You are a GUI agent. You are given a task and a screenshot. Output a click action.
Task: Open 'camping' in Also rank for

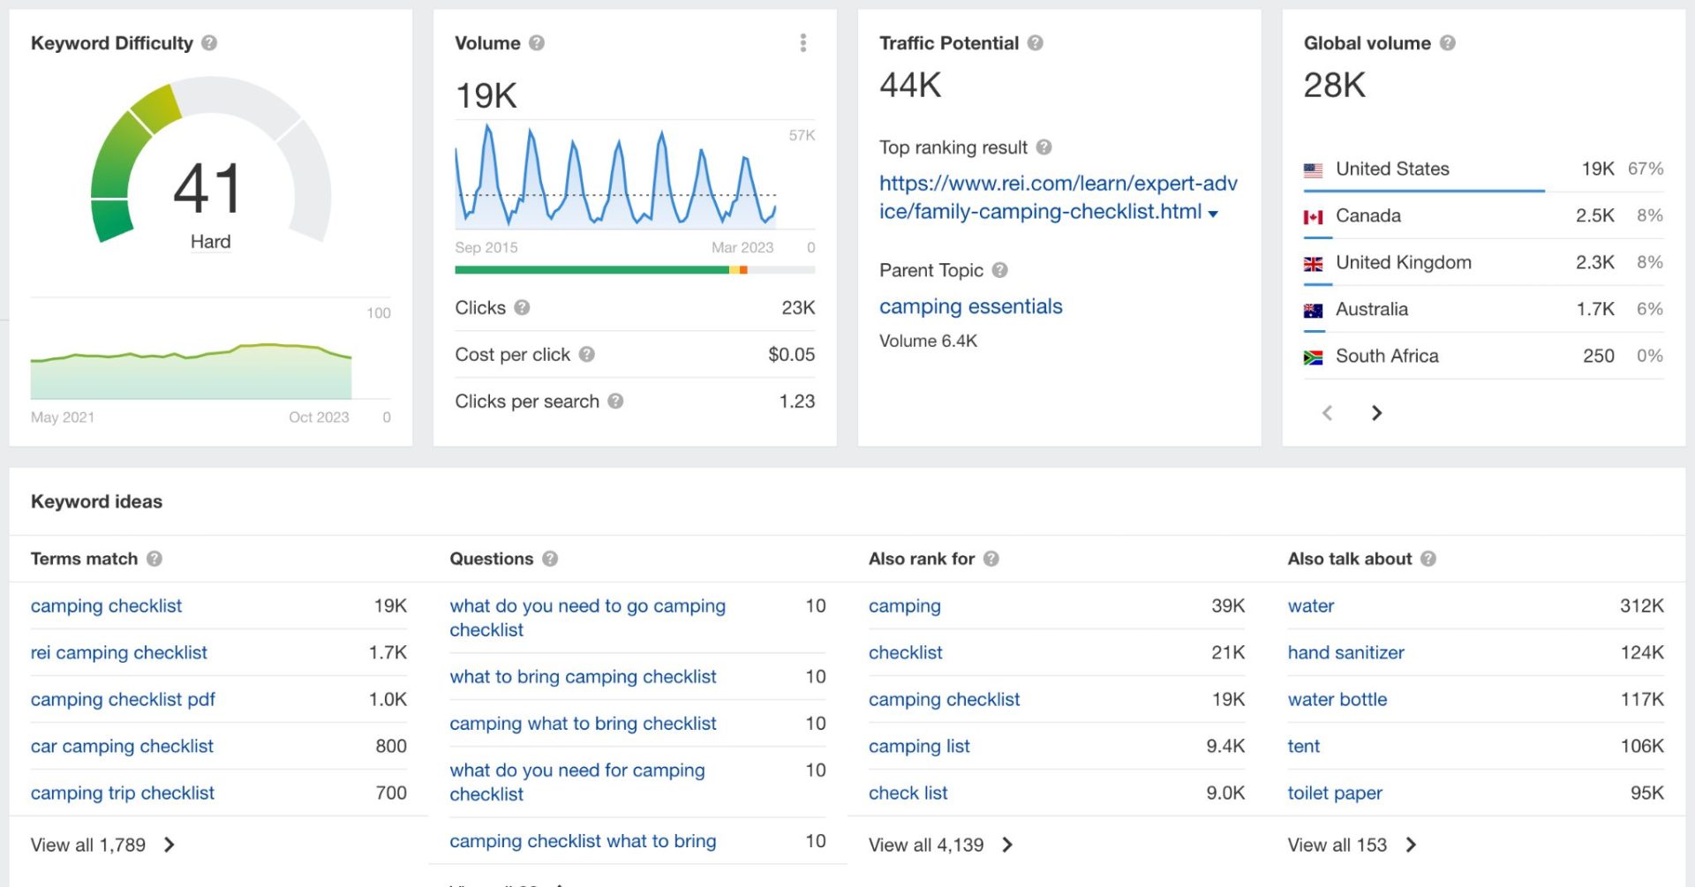click(905, 605)
